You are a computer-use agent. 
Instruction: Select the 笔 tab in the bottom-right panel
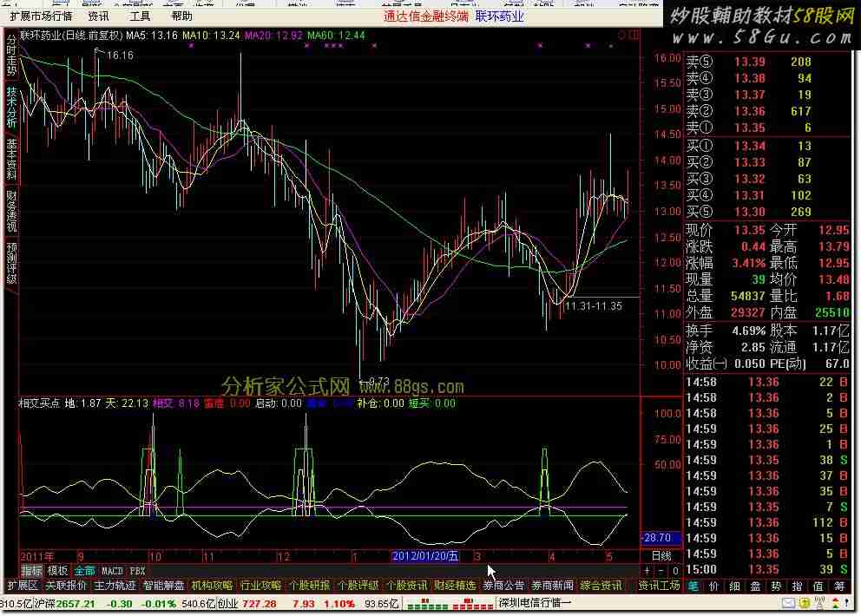694,586
